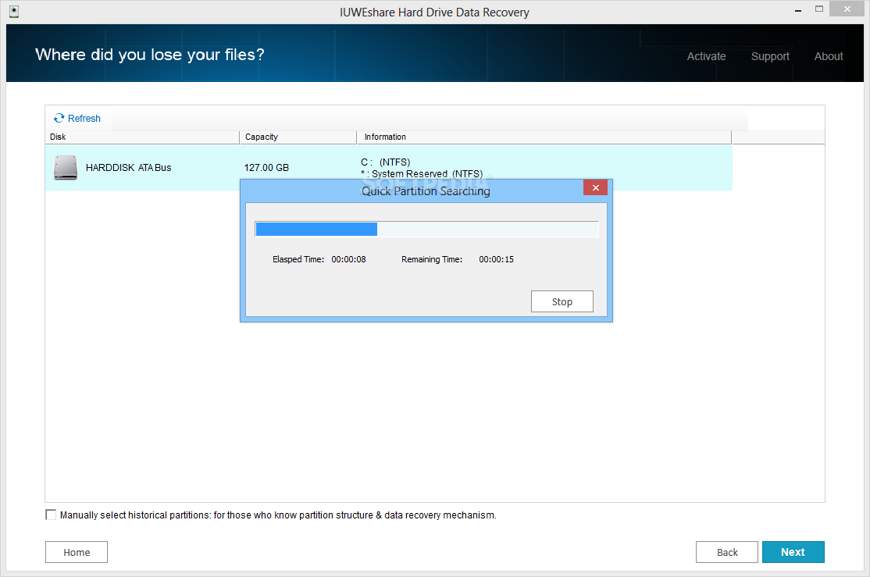Viewport: 870px width, 577px height.
Task: Select the HARDDISK ATA Bus drive icon
Action: (x=66, y=168)
